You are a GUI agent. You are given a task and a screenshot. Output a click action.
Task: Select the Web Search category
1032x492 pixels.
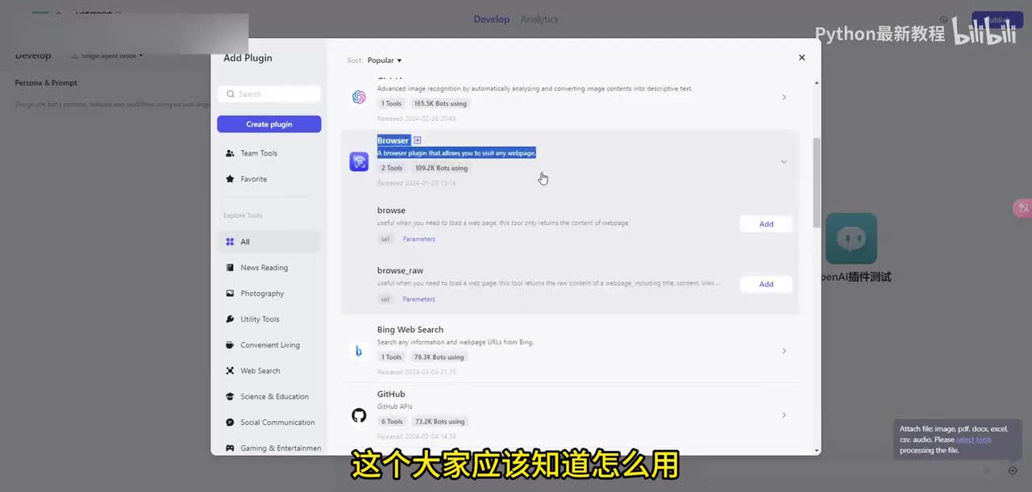pyautogui.click(x=269, y=371)
